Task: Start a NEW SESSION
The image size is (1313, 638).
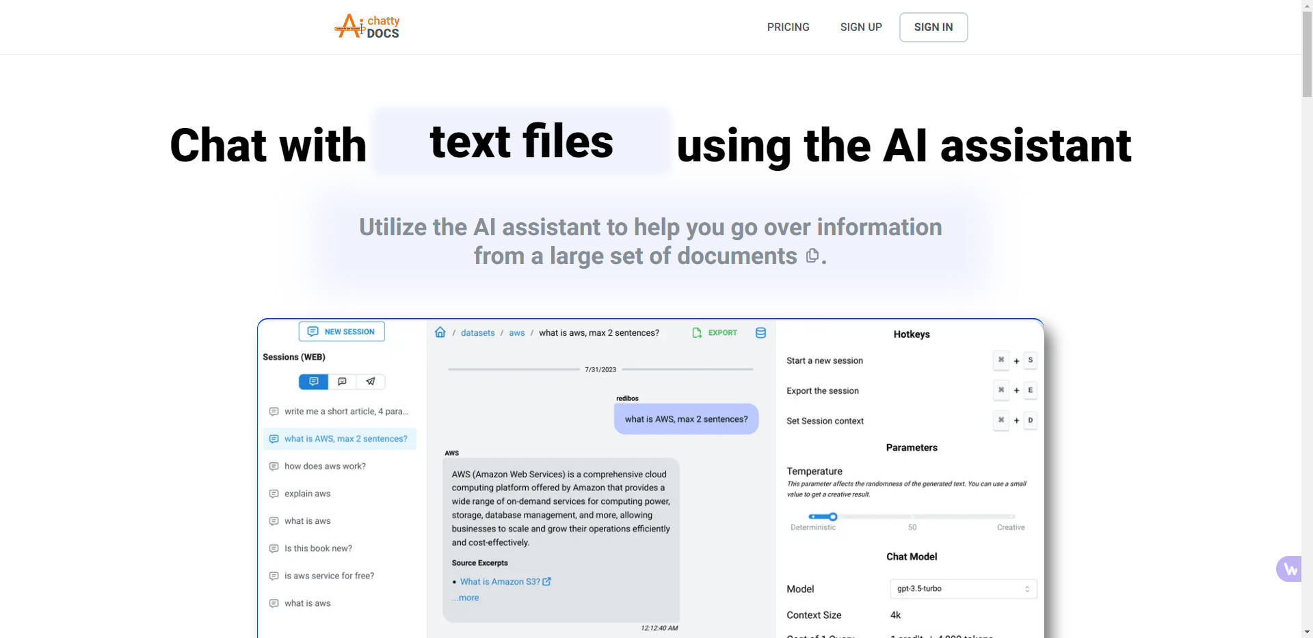Action: (x=341, y=331)
